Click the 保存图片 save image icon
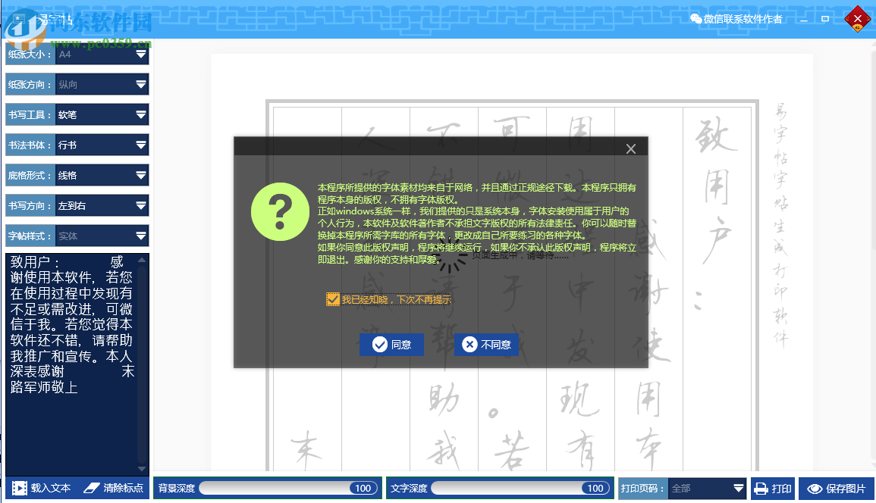 [x=815, y=488]
